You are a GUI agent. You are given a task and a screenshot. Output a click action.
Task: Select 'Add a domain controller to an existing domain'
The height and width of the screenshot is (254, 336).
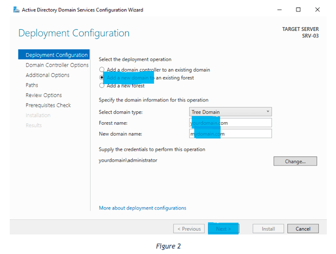tap(101, 70)
